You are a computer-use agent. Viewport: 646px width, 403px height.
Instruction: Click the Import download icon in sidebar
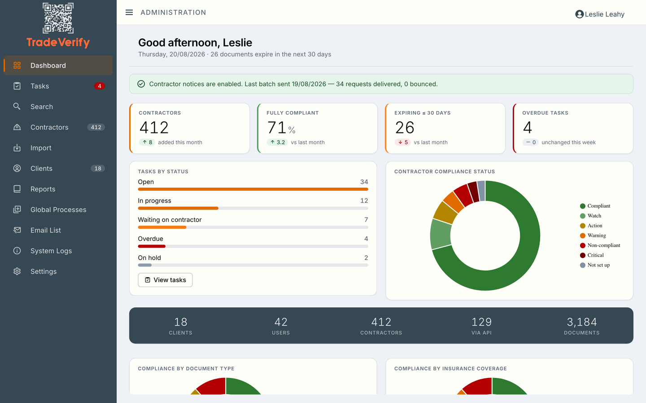[17, 148]
